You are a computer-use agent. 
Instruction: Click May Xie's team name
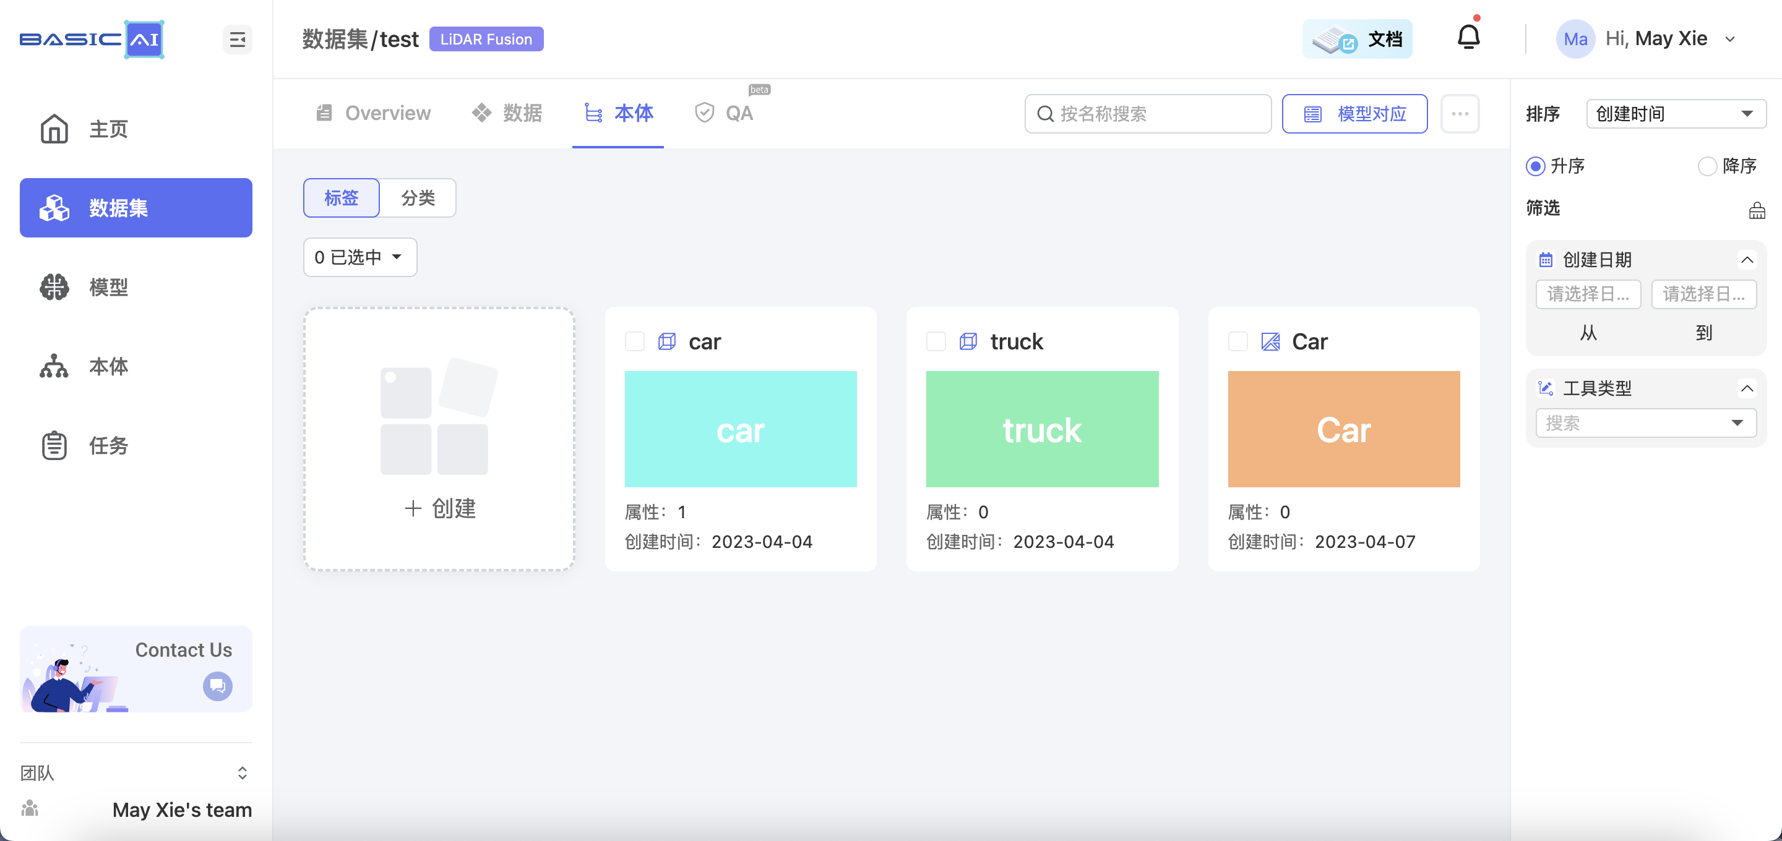click(182, 809)
